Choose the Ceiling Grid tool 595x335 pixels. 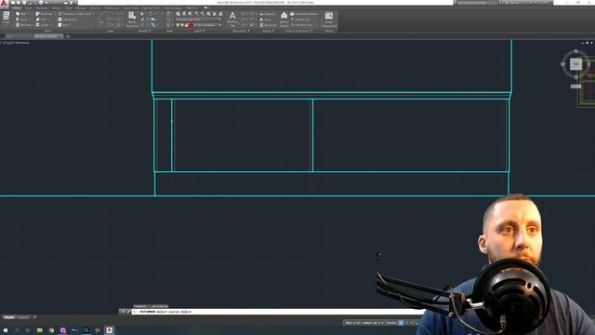(x=68, y=20)
